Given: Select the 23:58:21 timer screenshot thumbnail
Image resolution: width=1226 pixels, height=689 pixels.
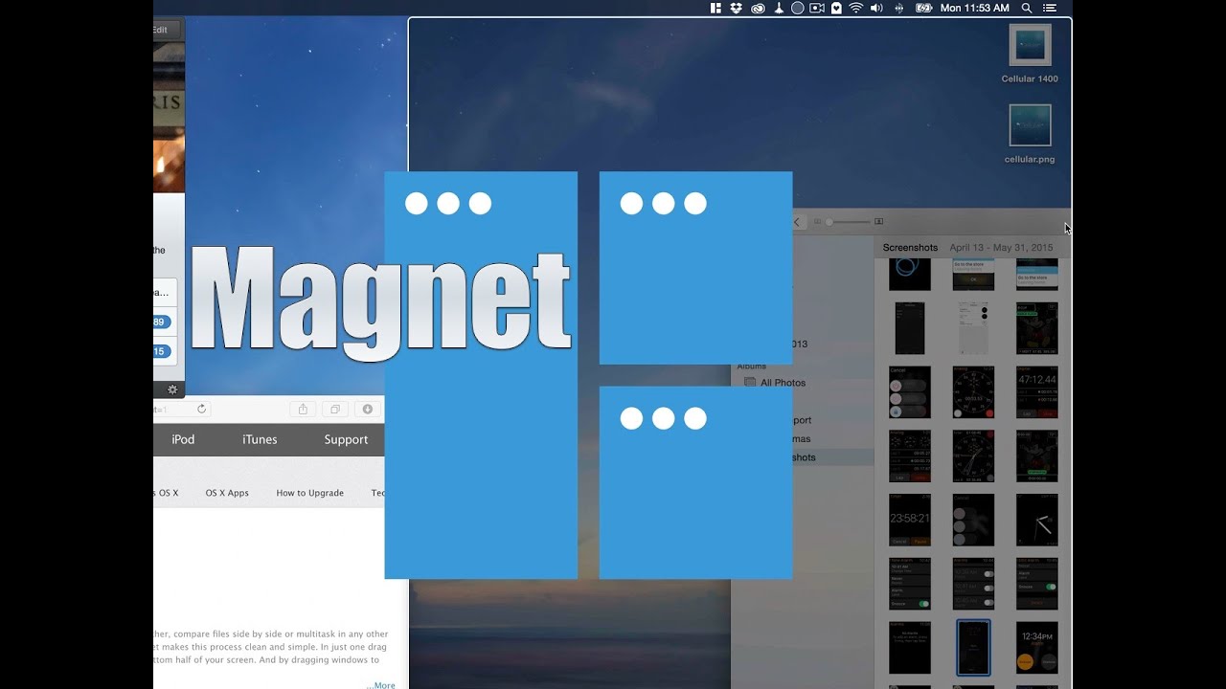Looking at the screenshot, I should pyautogui.click(x=910, y=520).
